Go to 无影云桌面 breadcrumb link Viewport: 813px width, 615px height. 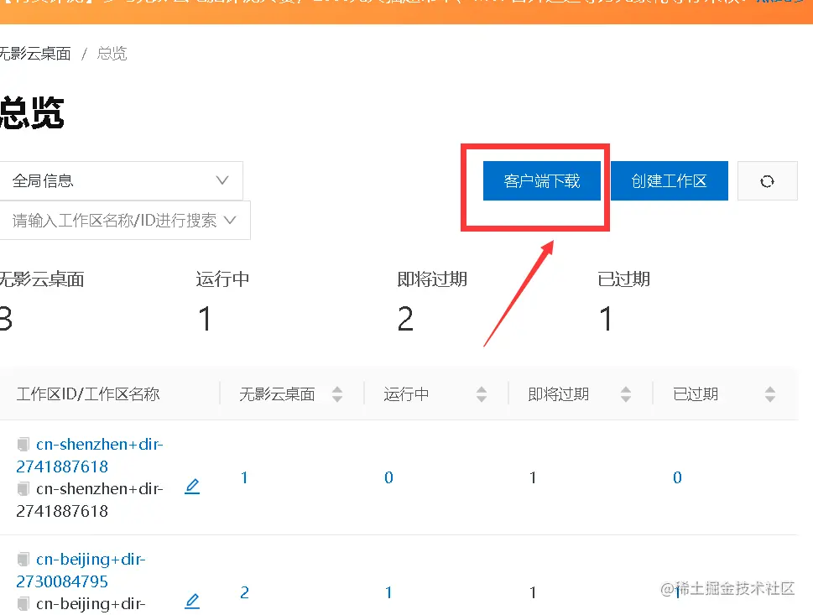point(34,54)
